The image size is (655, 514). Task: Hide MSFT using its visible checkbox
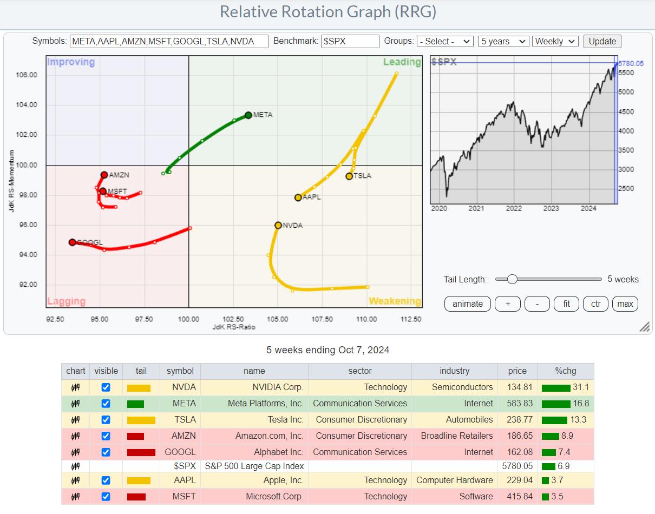[106, 497]
